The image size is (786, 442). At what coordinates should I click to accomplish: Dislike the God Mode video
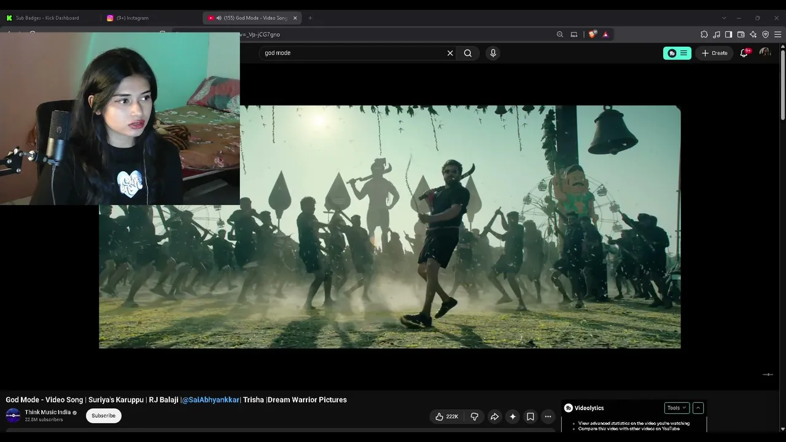474,416
